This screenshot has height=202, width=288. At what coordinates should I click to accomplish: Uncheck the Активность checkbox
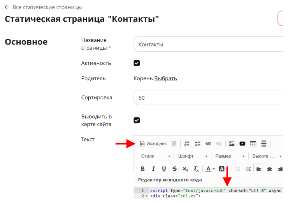click(137, 63)
